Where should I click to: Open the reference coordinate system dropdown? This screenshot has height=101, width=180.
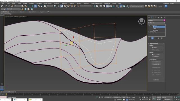(50, 6)
